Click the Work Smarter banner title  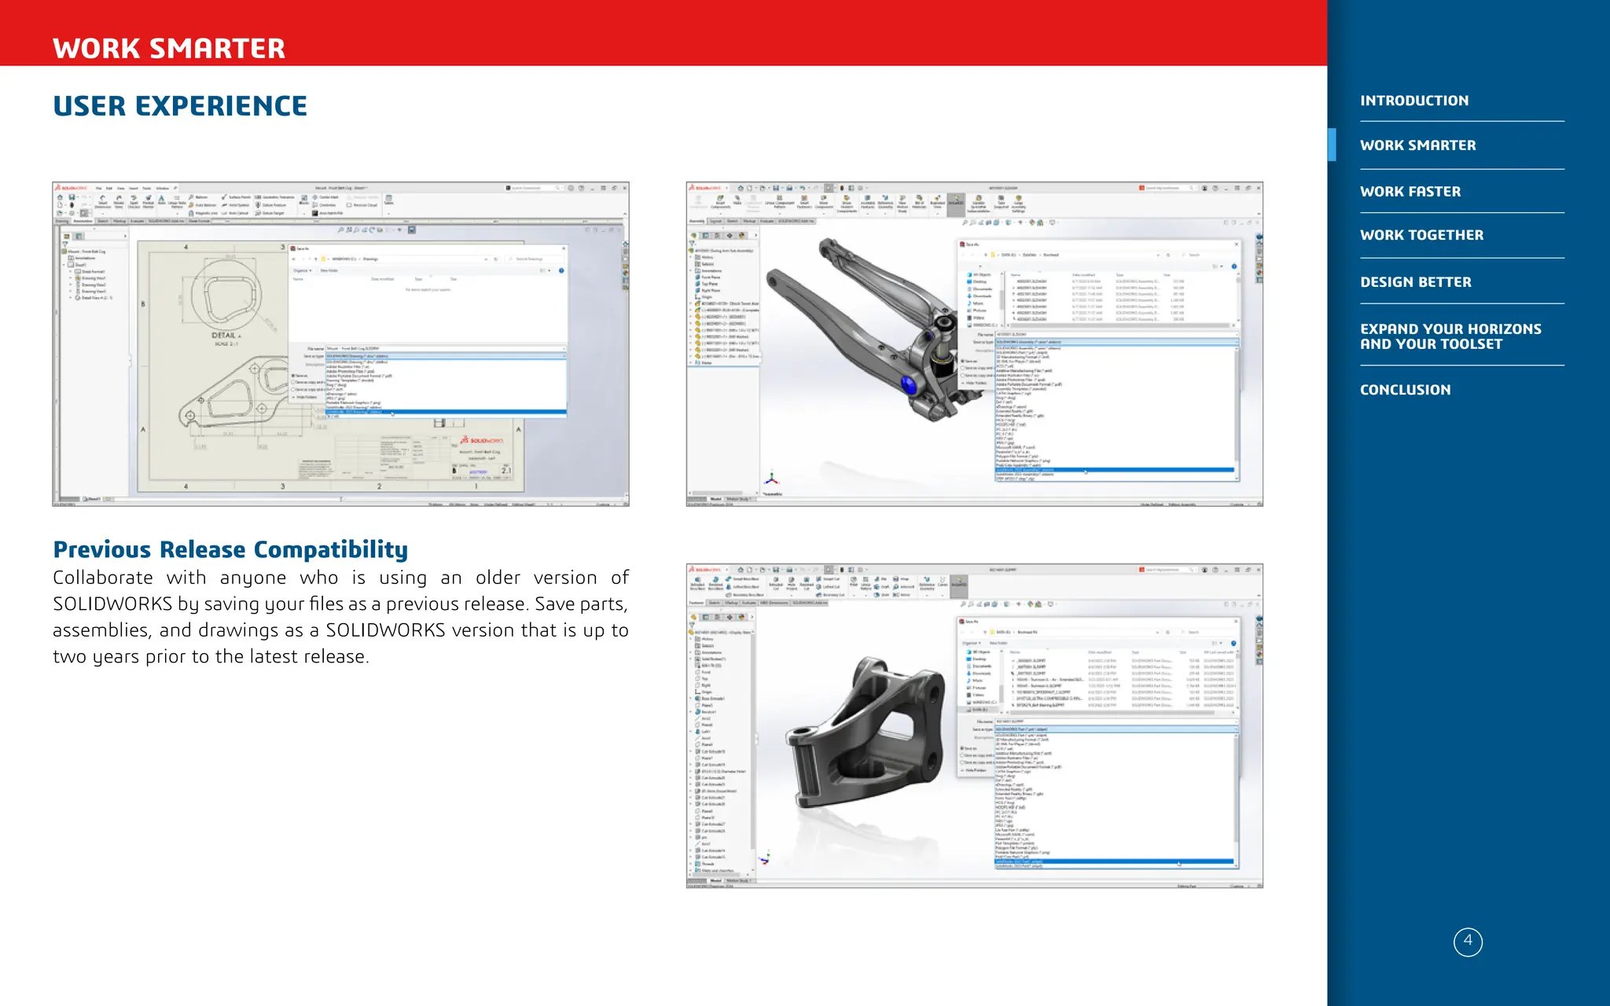pyautogui.click(x=169, y=49)
